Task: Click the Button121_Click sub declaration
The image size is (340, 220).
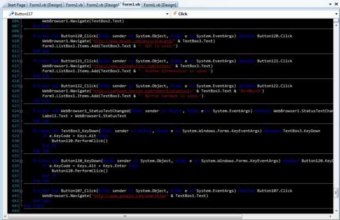Action: [x=163, y=61]
